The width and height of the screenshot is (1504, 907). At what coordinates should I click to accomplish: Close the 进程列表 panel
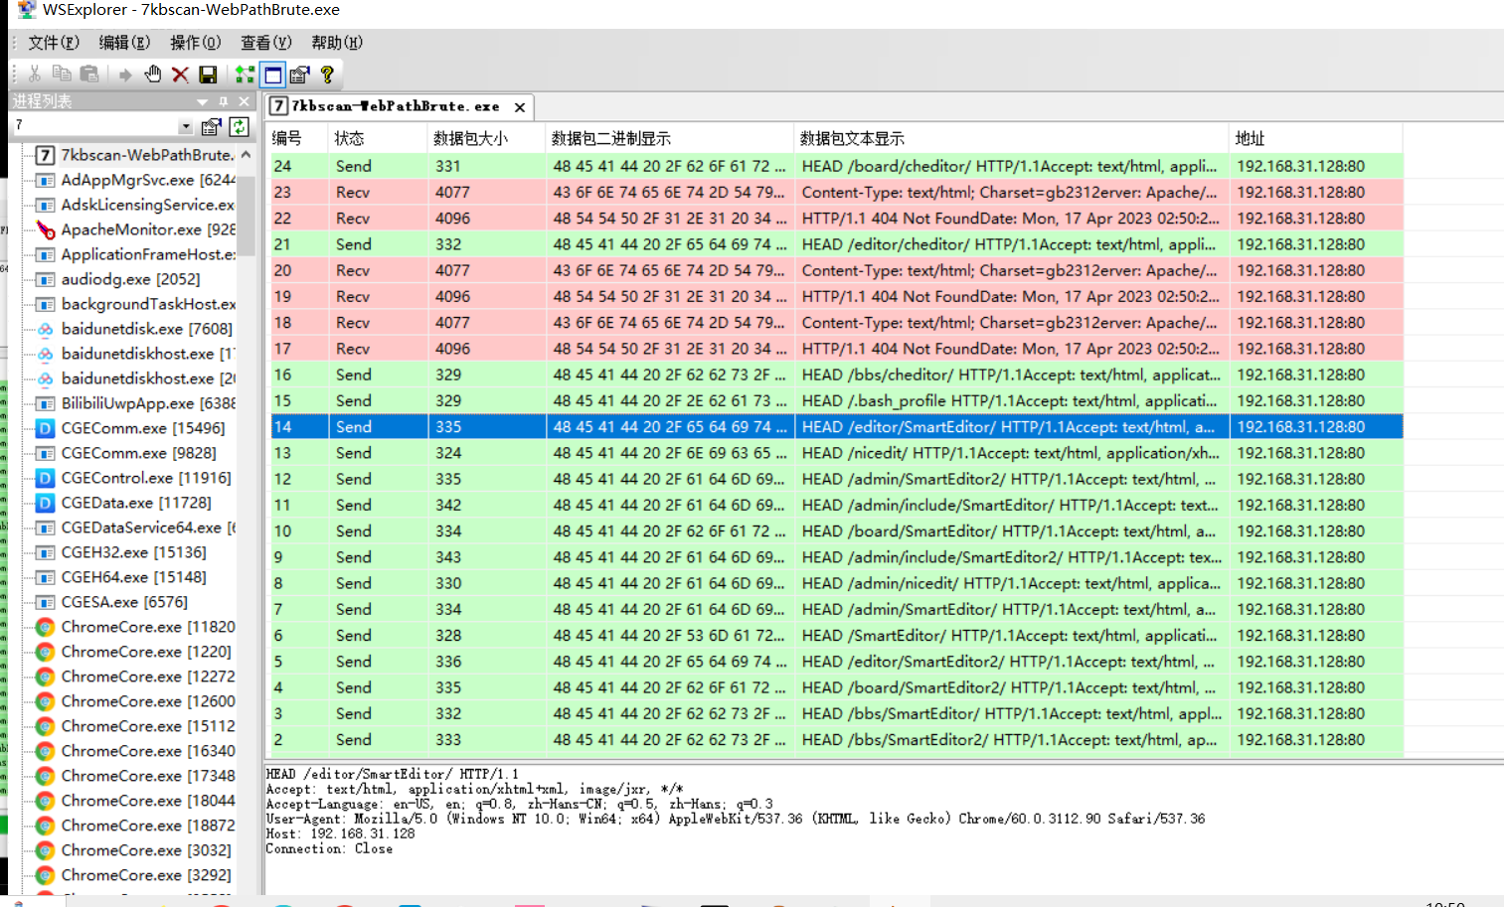coord(244,101)
